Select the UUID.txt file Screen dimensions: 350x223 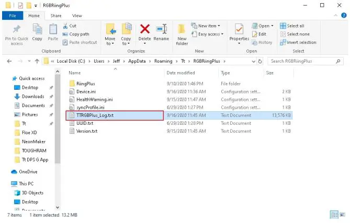pos(85,123)
